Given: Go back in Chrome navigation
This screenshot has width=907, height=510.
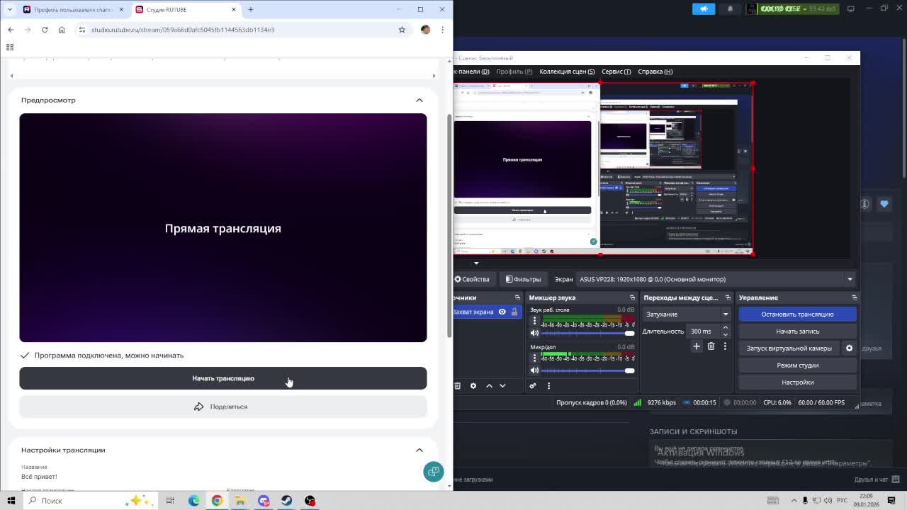Looking at the screenshot, I should click(x=11, y=30).
